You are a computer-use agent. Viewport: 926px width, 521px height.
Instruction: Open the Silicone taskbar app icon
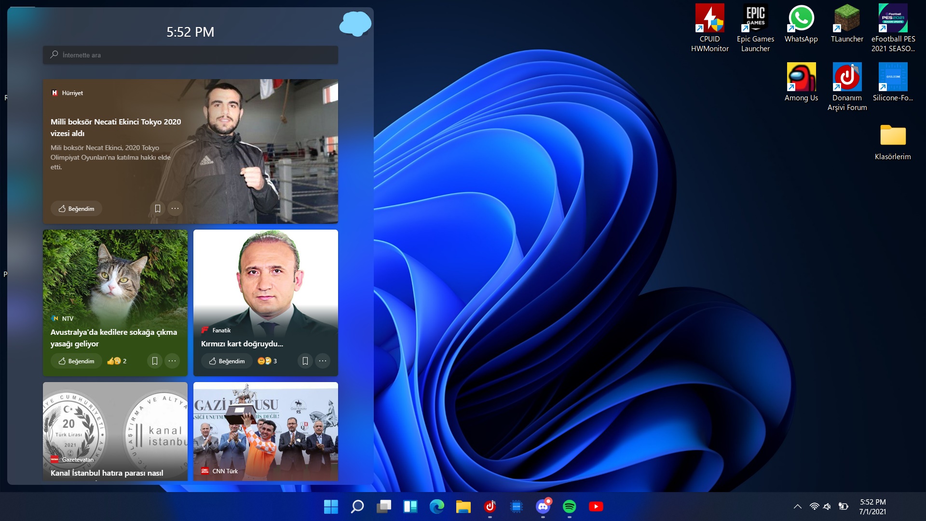(517, 507)
